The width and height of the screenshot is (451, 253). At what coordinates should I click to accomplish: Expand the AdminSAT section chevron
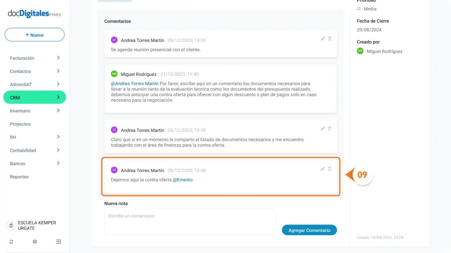[x=58, y=84]
